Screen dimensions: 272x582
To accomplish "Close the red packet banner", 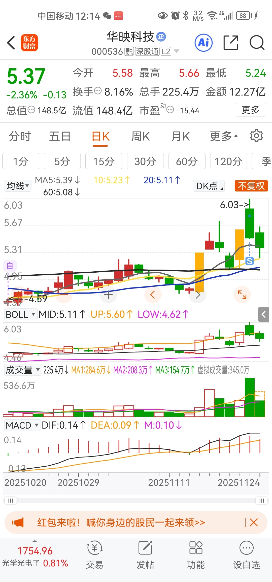I will 254,522.
